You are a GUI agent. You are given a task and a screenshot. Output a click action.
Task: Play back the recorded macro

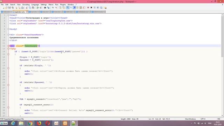(x=94, y=8)
